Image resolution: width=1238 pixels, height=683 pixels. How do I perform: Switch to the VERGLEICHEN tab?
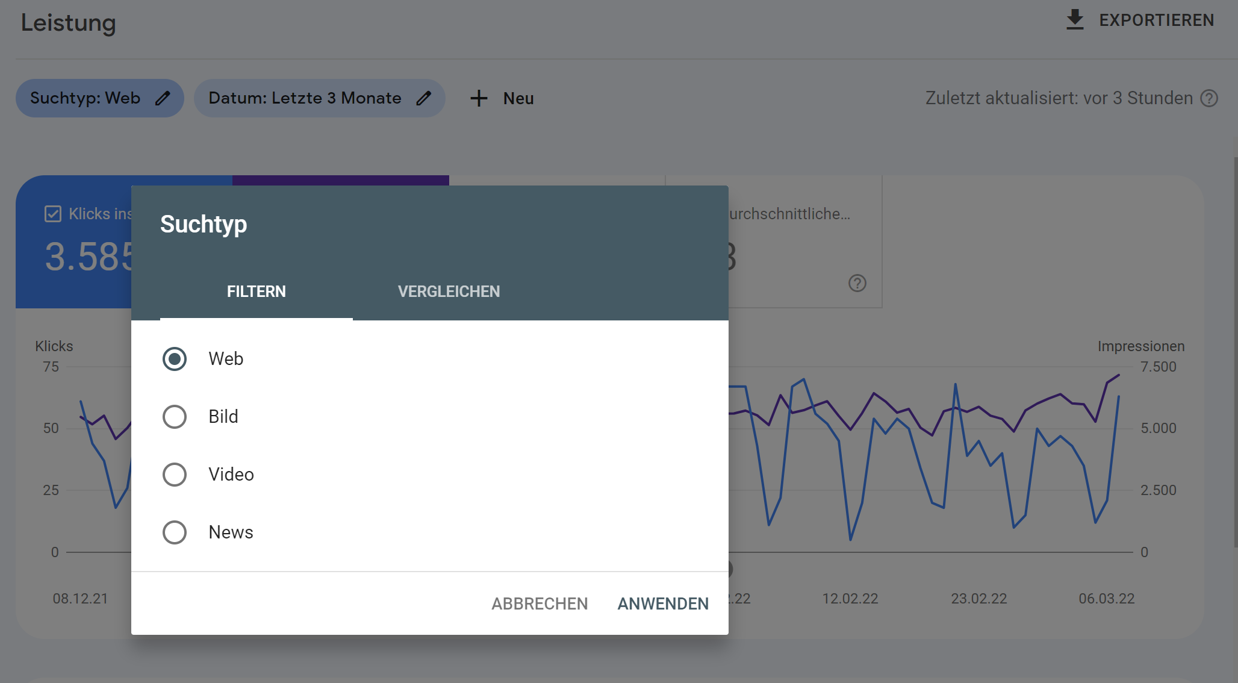[449, 292]
